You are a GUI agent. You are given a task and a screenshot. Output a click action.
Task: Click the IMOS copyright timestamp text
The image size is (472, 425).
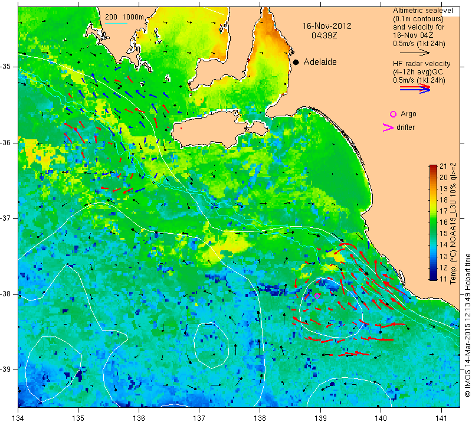tap(467, 325)
